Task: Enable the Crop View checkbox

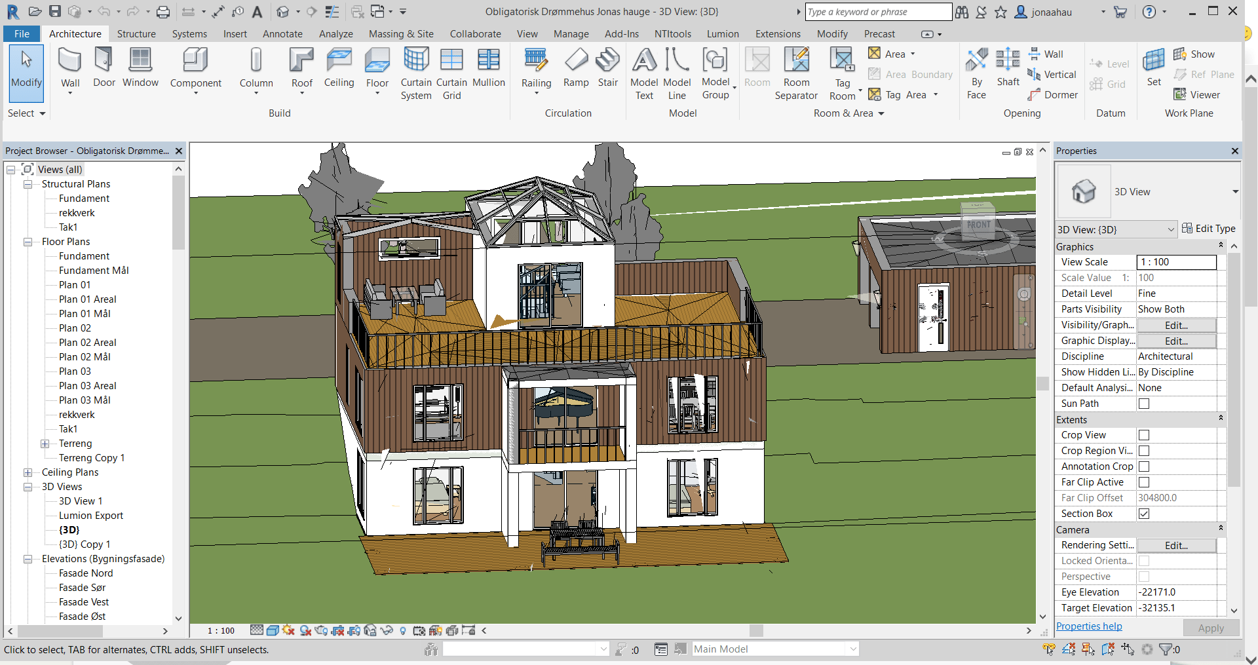Action: (1144, 435)
